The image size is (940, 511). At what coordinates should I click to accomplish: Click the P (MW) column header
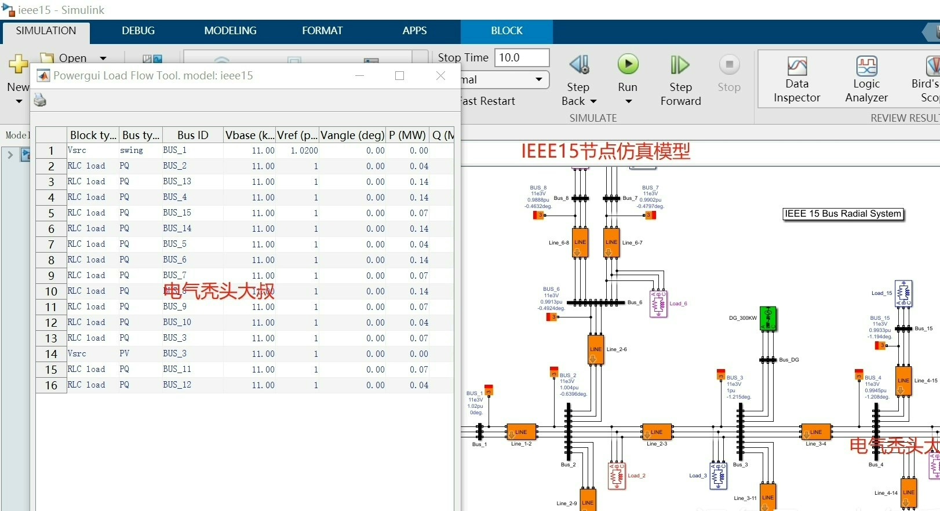(x=407, y=135)
